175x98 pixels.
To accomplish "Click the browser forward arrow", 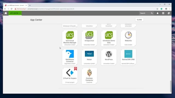I will pyautogui.click(x=8, y=9).
